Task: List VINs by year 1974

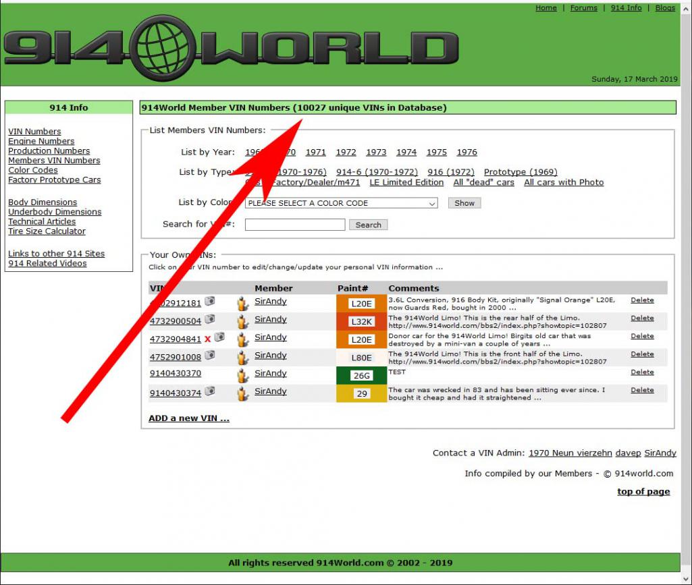Action: (406, 152)
